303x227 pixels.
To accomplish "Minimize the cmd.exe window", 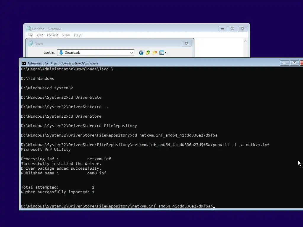I will pyautogui.click(x=284, y=63).
